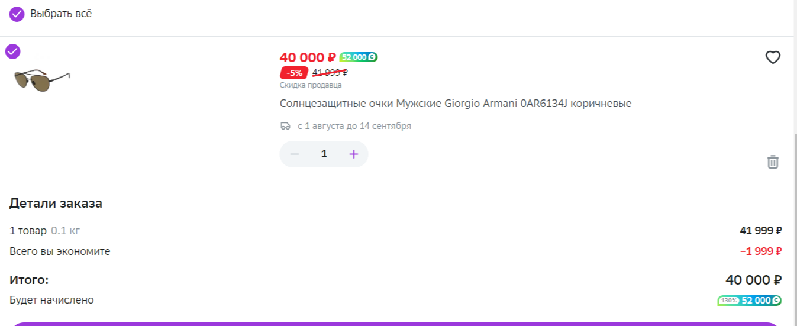The width and height of the screenshot is (797, 326).
Task: Click the "Детали заказа" heading
Action: (56, 204)
